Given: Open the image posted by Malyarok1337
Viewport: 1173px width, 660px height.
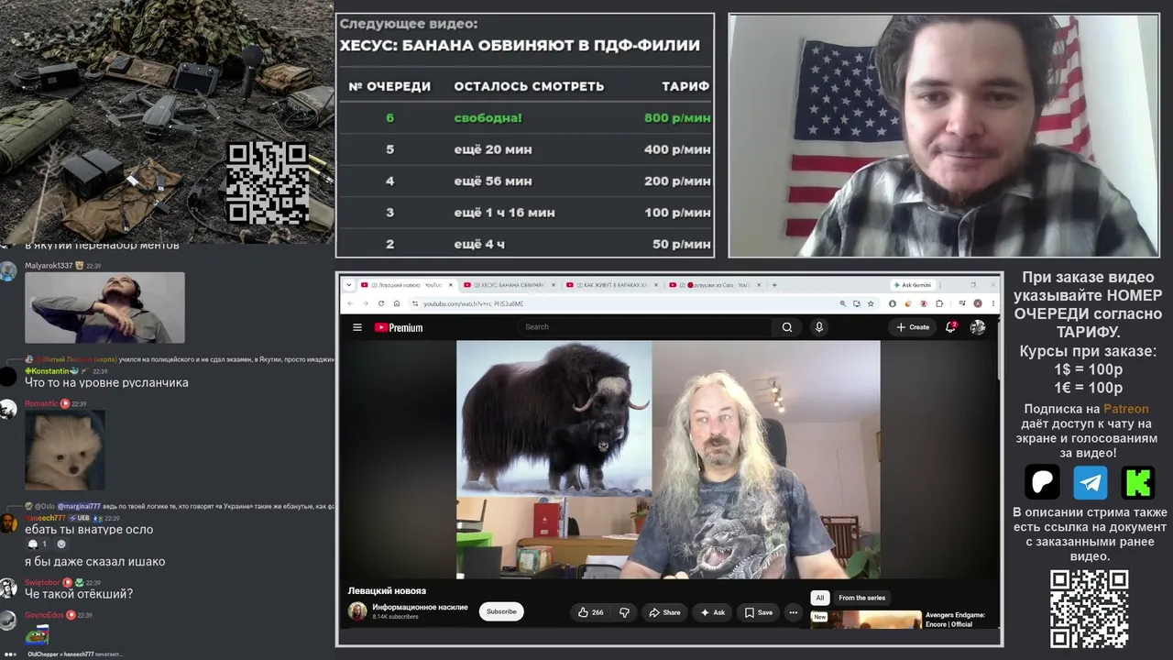Looking at the screenshot, I should [104, 307].
